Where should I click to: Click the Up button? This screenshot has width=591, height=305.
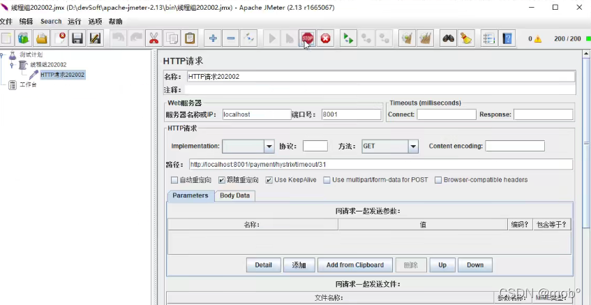coord(442,265)
